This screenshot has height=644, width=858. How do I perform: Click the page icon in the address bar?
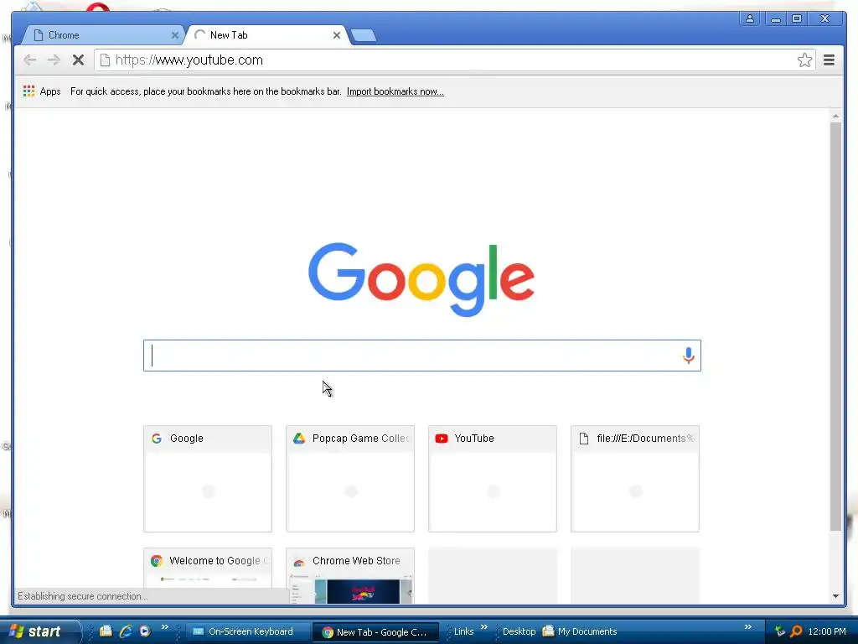(x=105, y=60)
